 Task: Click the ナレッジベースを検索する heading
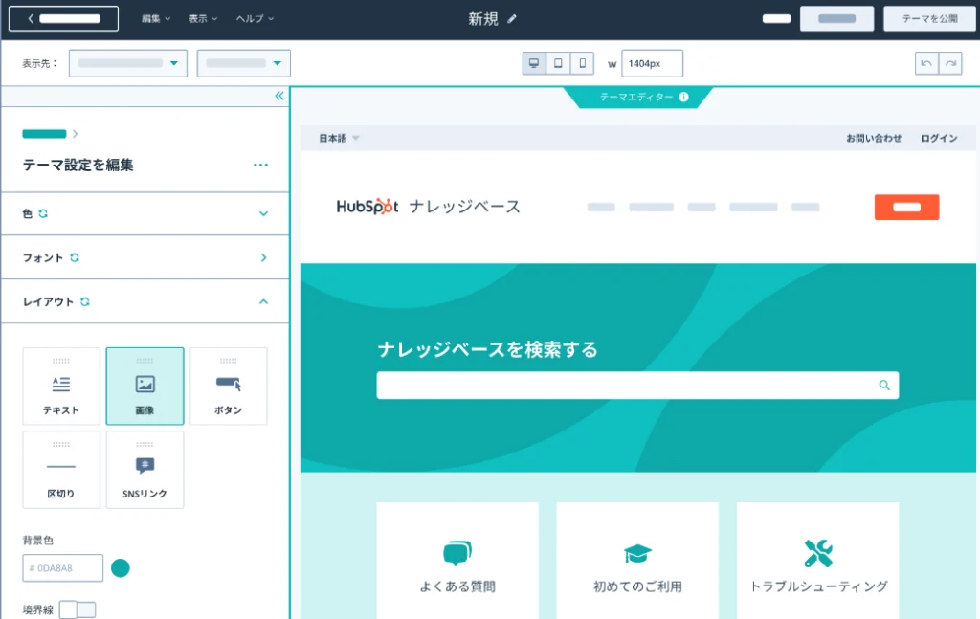coord(487,349)
